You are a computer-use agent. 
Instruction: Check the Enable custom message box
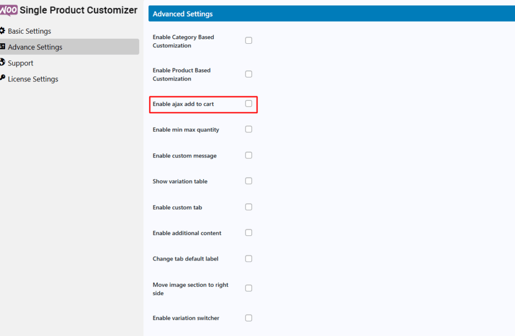(248, 155)
